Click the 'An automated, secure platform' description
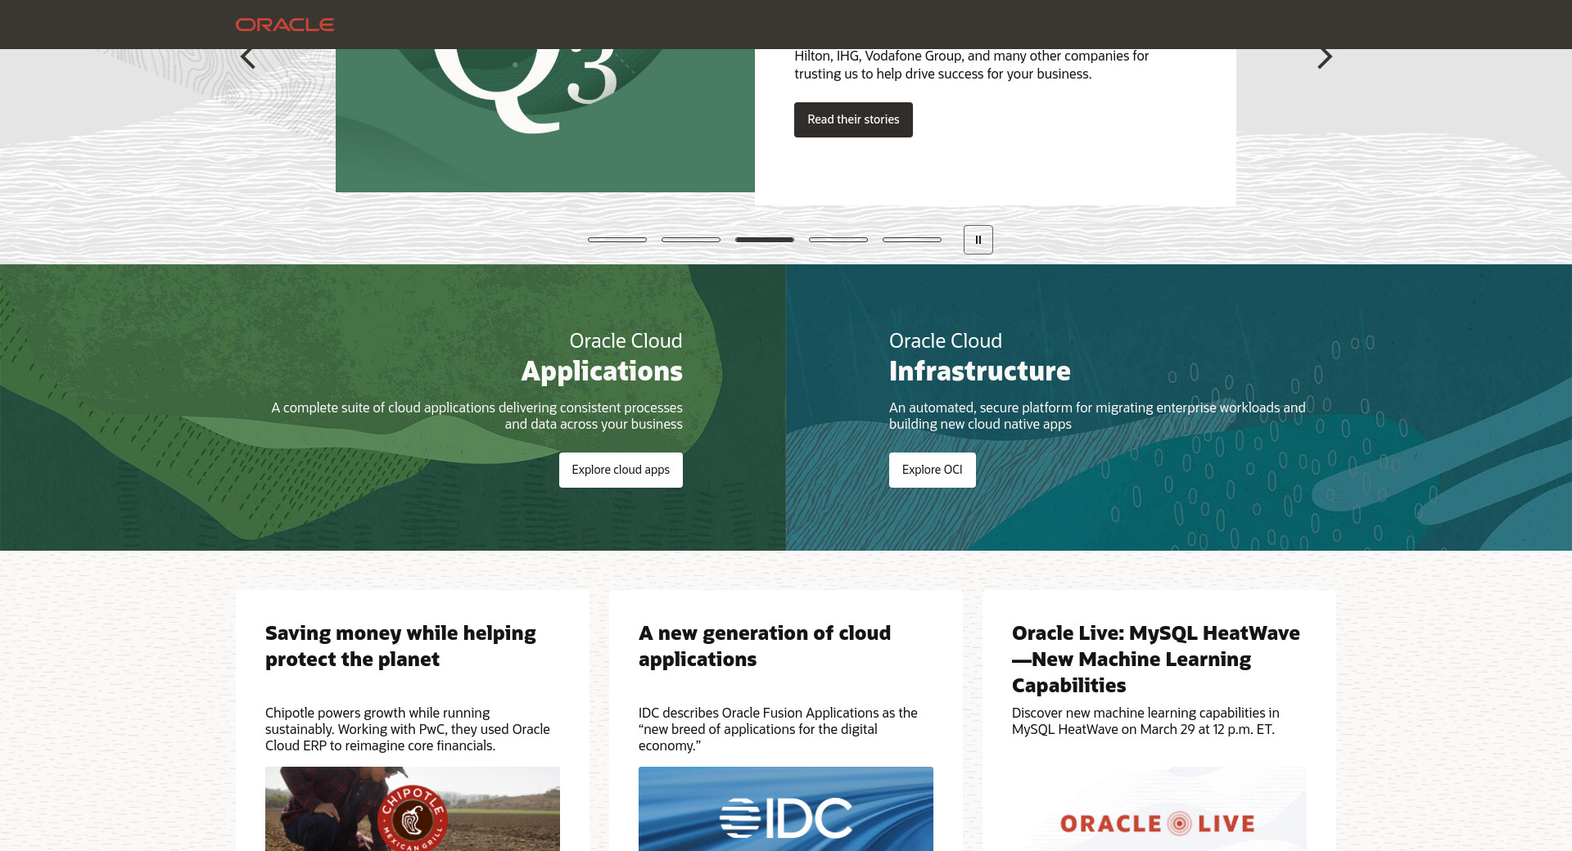 pos(1097,416)
